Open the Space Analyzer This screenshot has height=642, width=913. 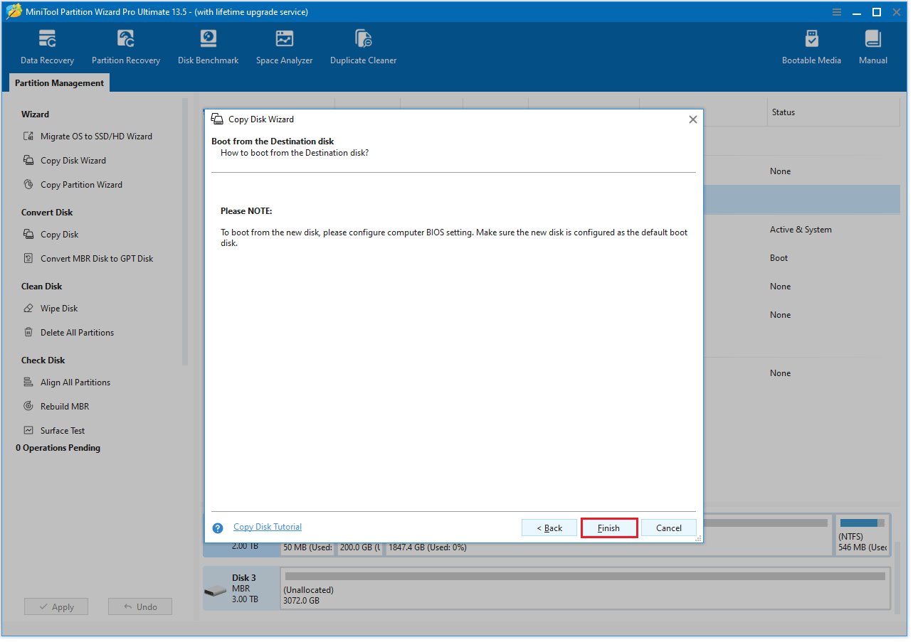click(x=284, y=46)
